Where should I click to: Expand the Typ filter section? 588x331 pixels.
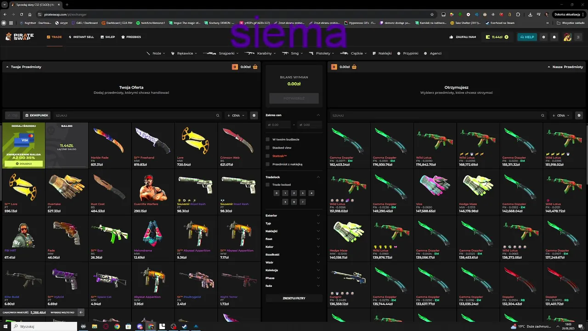[x=293, y=223]
